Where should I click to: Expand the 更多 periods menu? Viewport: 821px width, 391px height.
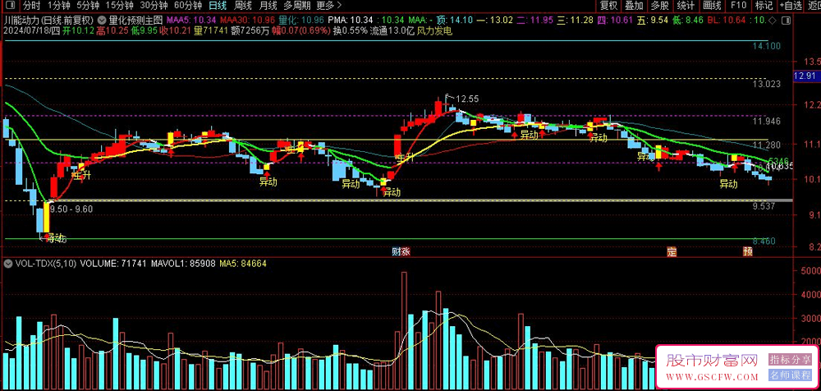coord(329,6)
